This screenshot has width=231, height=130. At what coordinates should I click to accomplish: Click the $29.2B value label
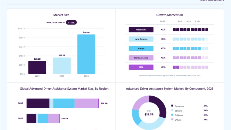(x=37, y=59)
